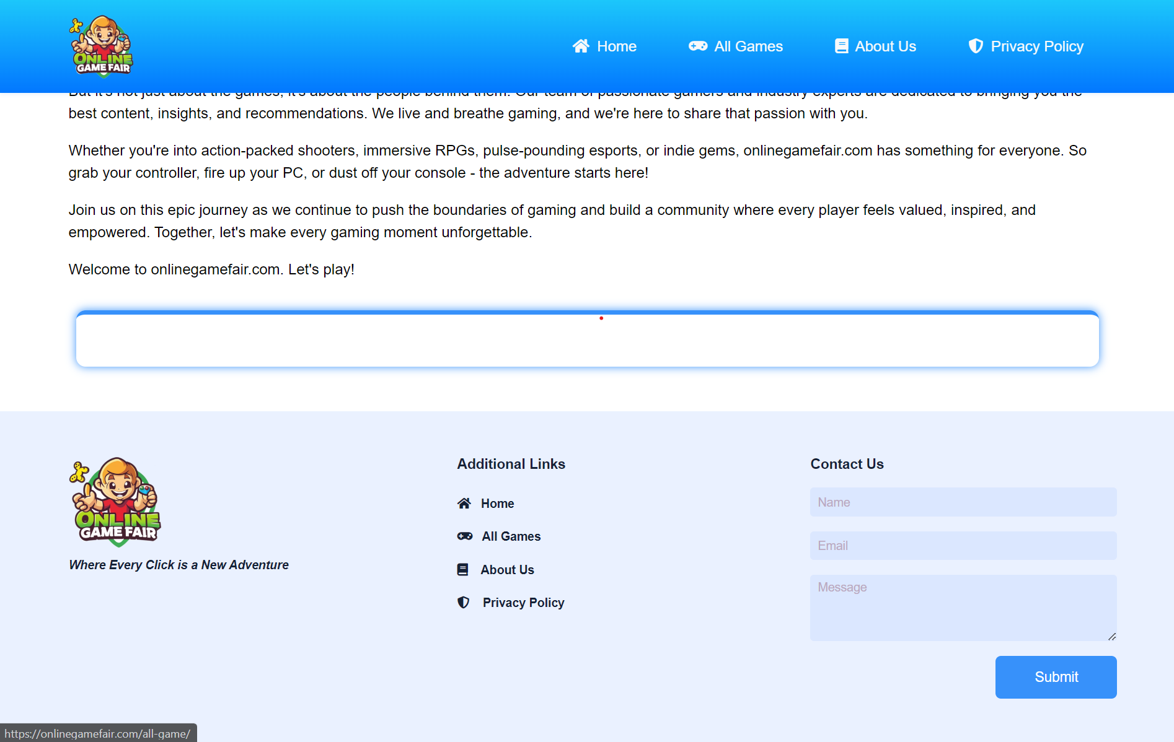Screen dimensions: 1174x742
Task: Click the footer shield icon beside Privacy Policy
Action: click(x=464, y=603)
